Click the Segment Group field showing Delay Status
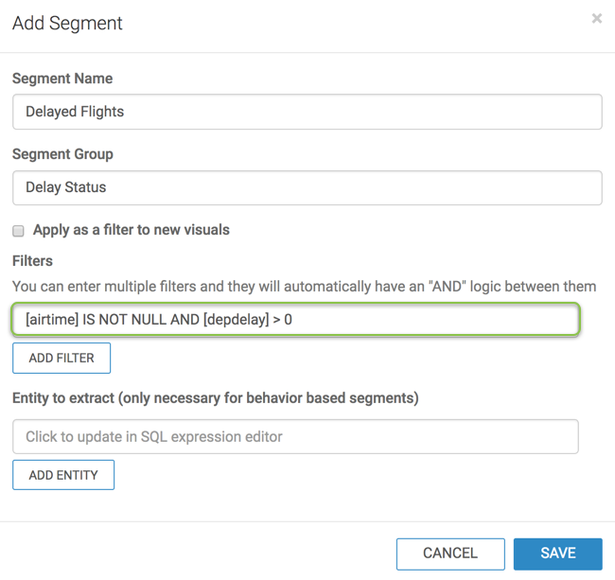Image resolution: width=615 pixels, height=580 pixels. (x=307, y=187)
